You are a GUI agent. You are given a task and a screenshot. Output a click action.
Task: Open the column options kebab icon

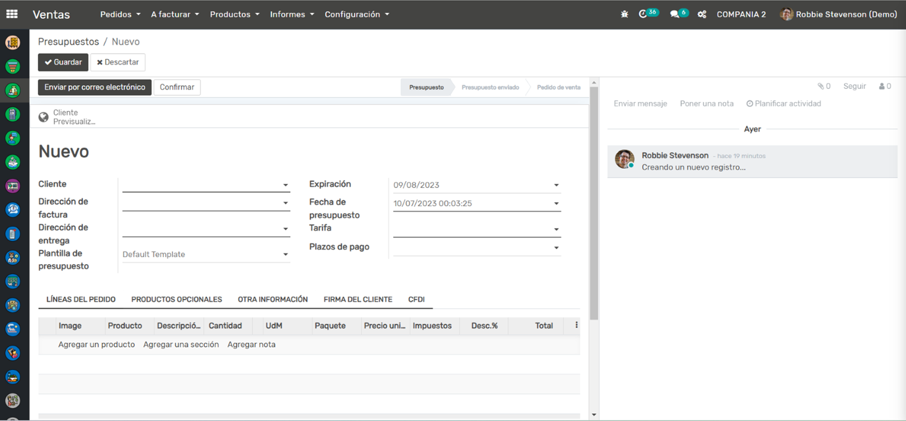(576, 326)
